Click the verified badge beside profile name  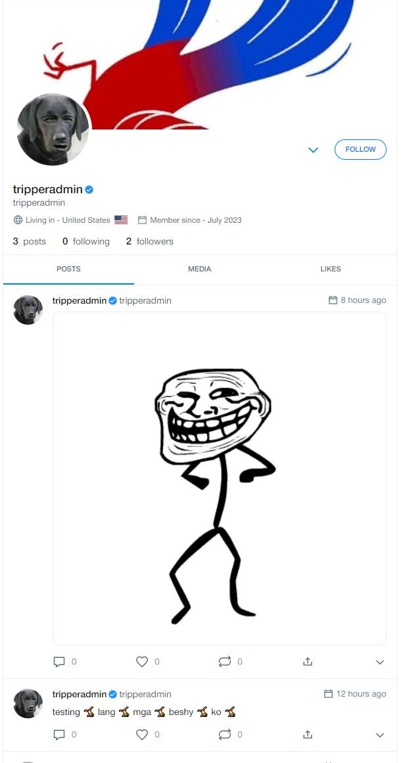coord(89,190)
